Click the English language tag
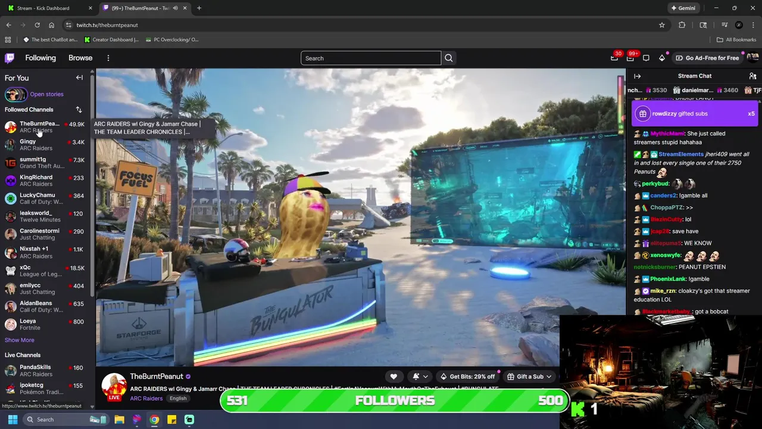The width and height of the screenshot is (762, 429). (x=178, y=399)
